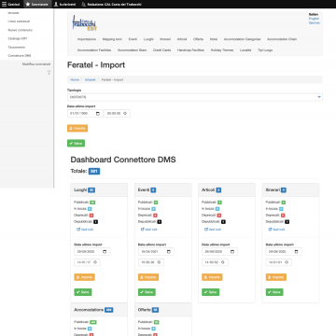Open Vedi tutti link in Articoli card
Image resolution: width=336 pixels, height=336 pixels.
coord(213,230)
